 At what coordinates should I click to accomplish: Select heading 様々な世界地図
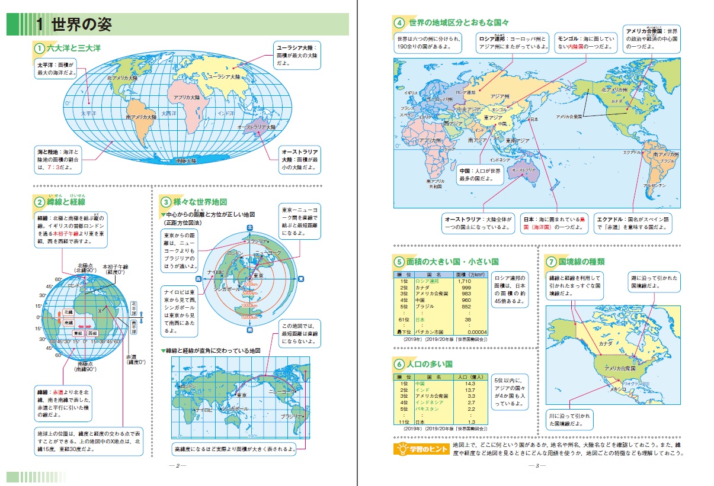click(x=200, y=202)
